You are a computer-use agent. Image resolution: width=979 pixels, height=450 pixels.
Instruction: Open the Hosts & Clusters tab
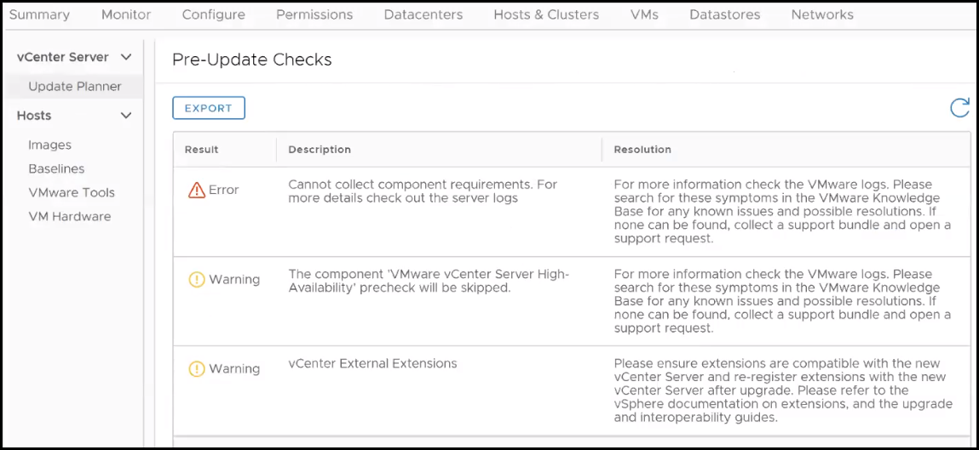pos(546,14)
